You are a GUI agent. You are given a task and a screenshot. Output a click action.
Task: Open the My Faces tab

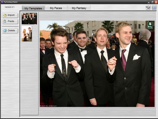tap(56, 8)
